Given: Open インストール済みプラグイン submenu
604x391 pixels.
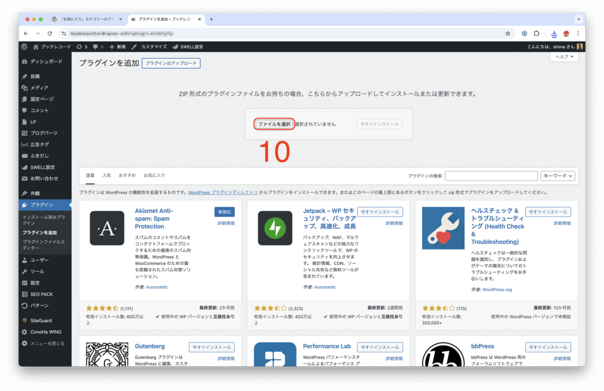Looking at the screenshot, I should point(44,220).
